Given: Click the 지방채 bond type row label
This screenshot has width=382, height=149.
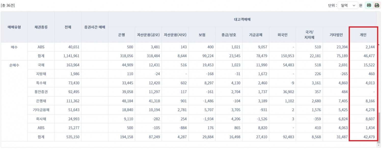Looking at the screenshot, I should pos(41,74).
